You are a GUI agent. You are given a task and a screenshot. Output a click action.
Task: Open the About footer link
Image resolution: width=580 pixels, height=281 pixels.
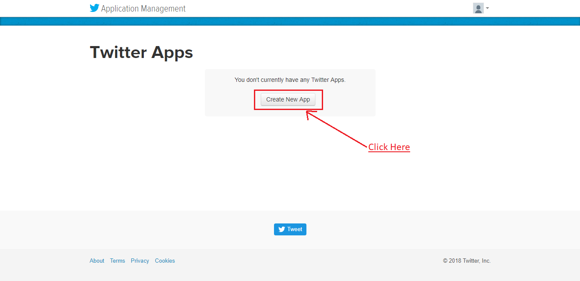[x=97, y=261]
